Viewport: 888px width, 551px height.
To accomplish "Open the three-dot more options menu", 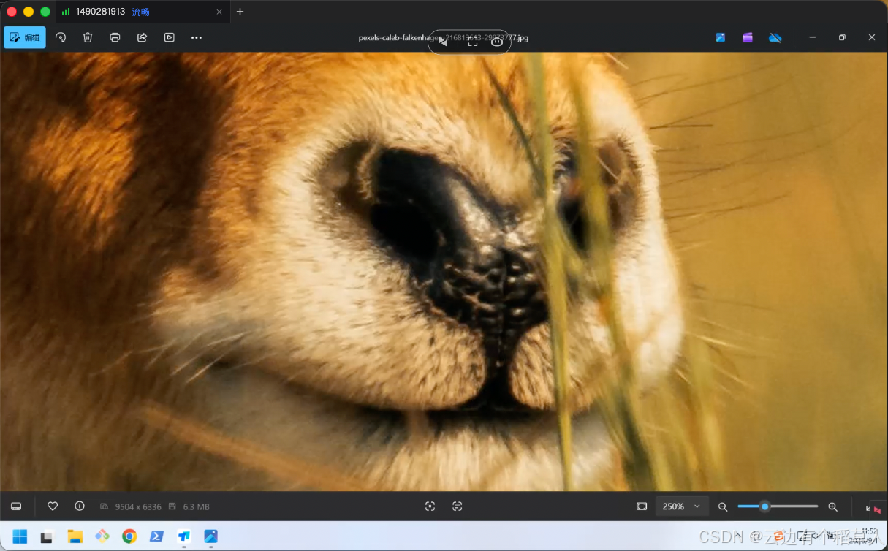I will click(197, 37).
